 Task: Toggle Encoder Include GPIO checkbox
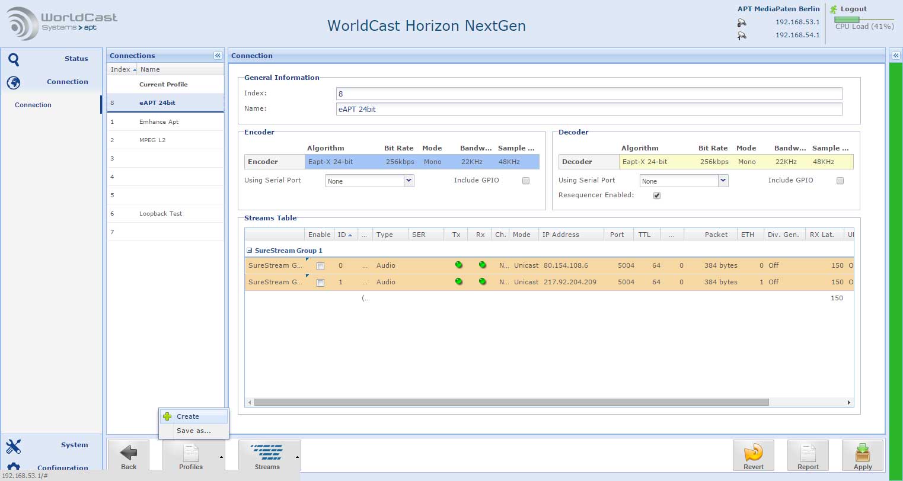(526, 181)
